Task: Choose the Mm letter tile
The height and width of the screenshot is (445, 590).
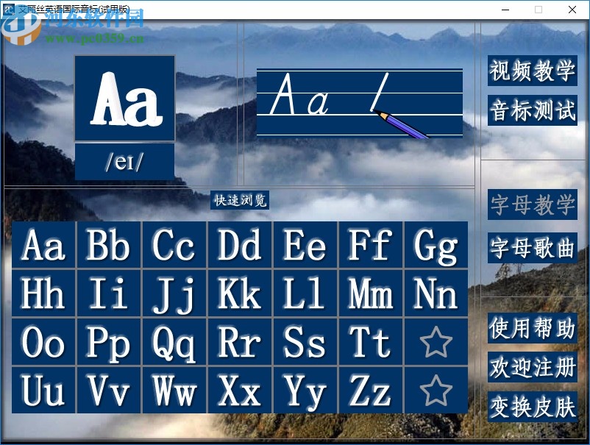Action: (x=370, y=293)
